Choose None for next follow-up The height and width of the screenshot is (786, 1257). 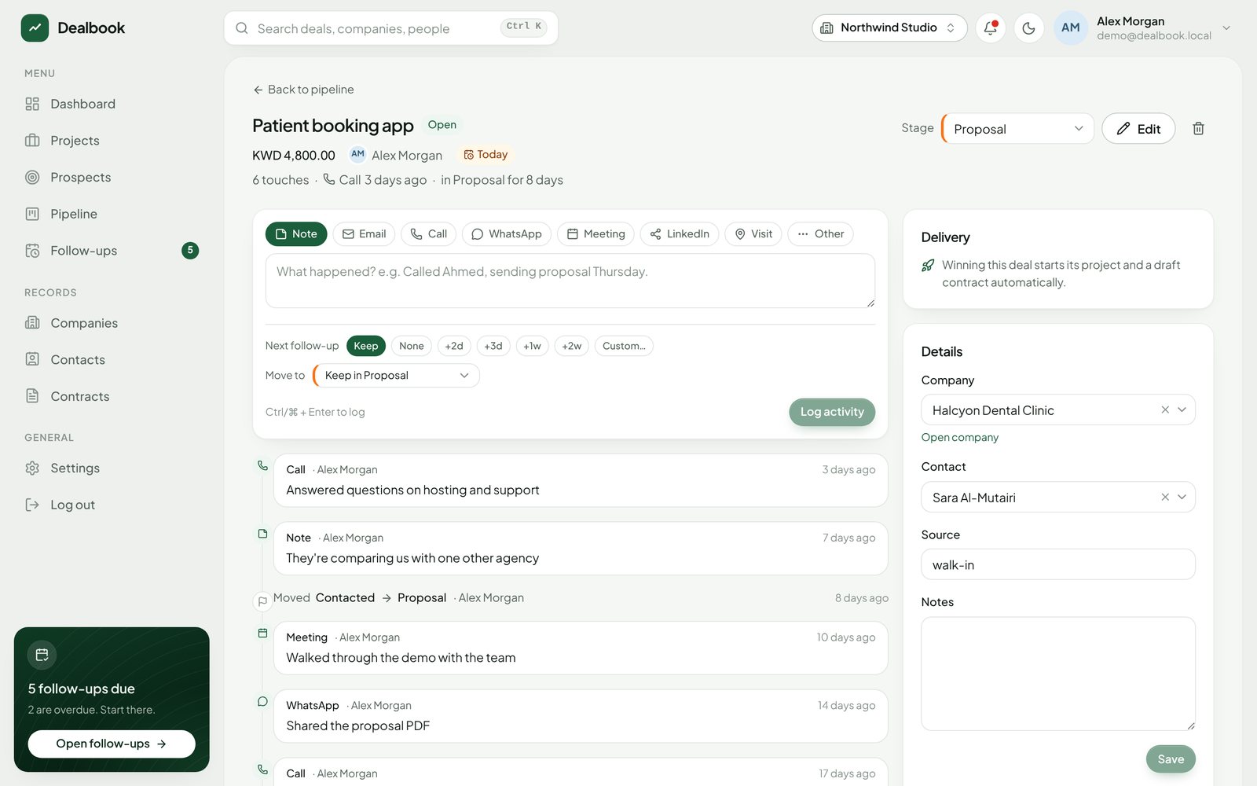point(411,346)
